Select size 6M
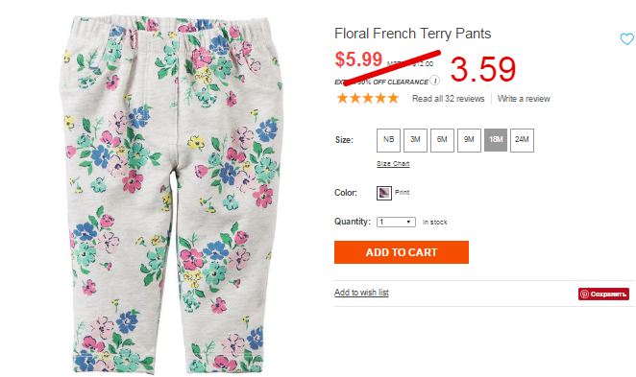Screen dimensions: 636x377 click(x=442, y=140)
